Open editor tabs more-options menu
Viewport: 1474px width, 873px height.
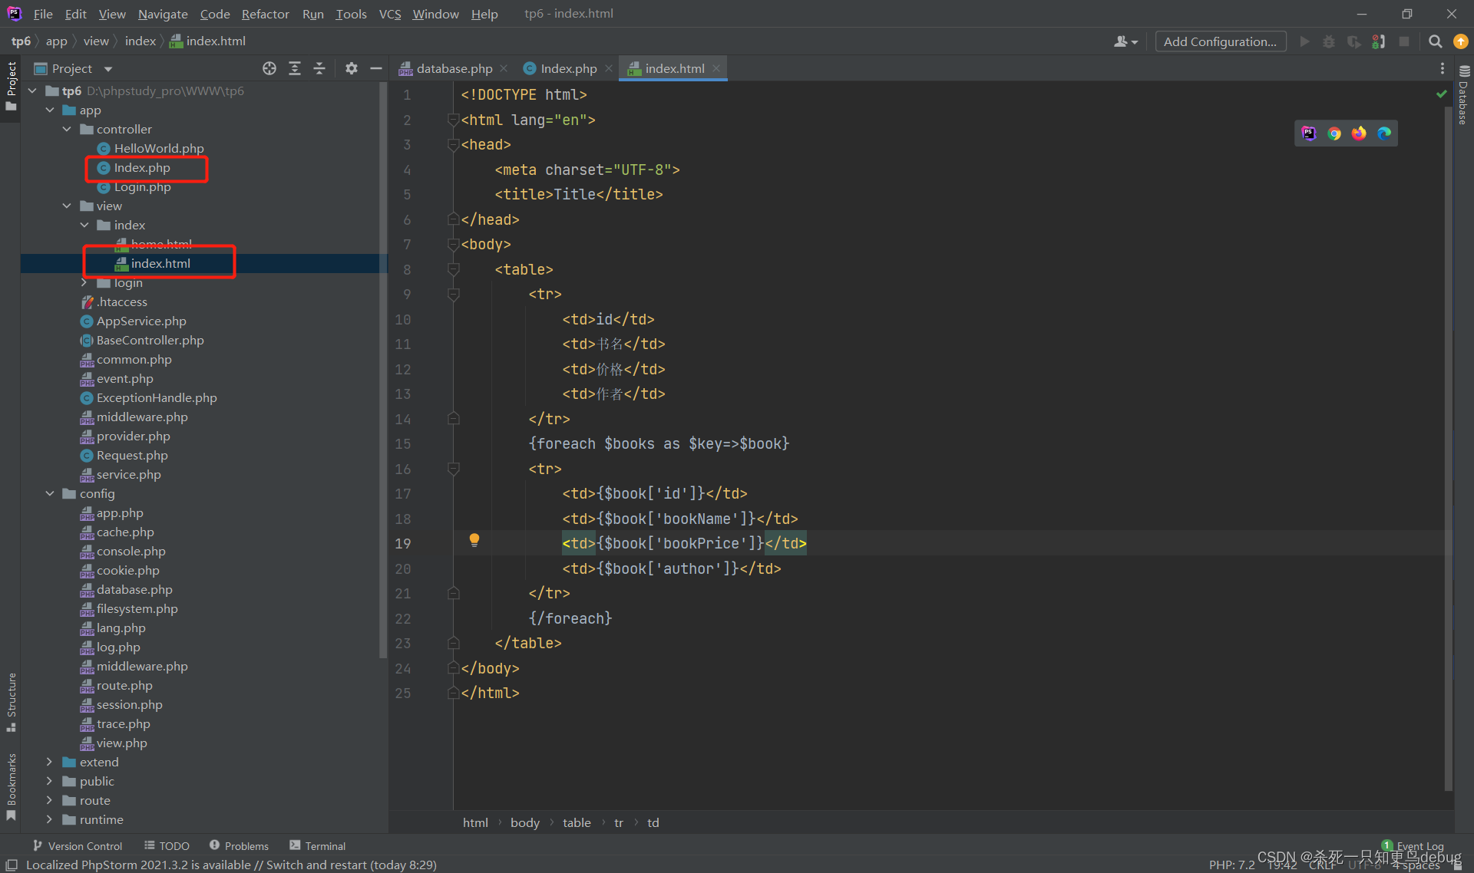click(1443, 68)
